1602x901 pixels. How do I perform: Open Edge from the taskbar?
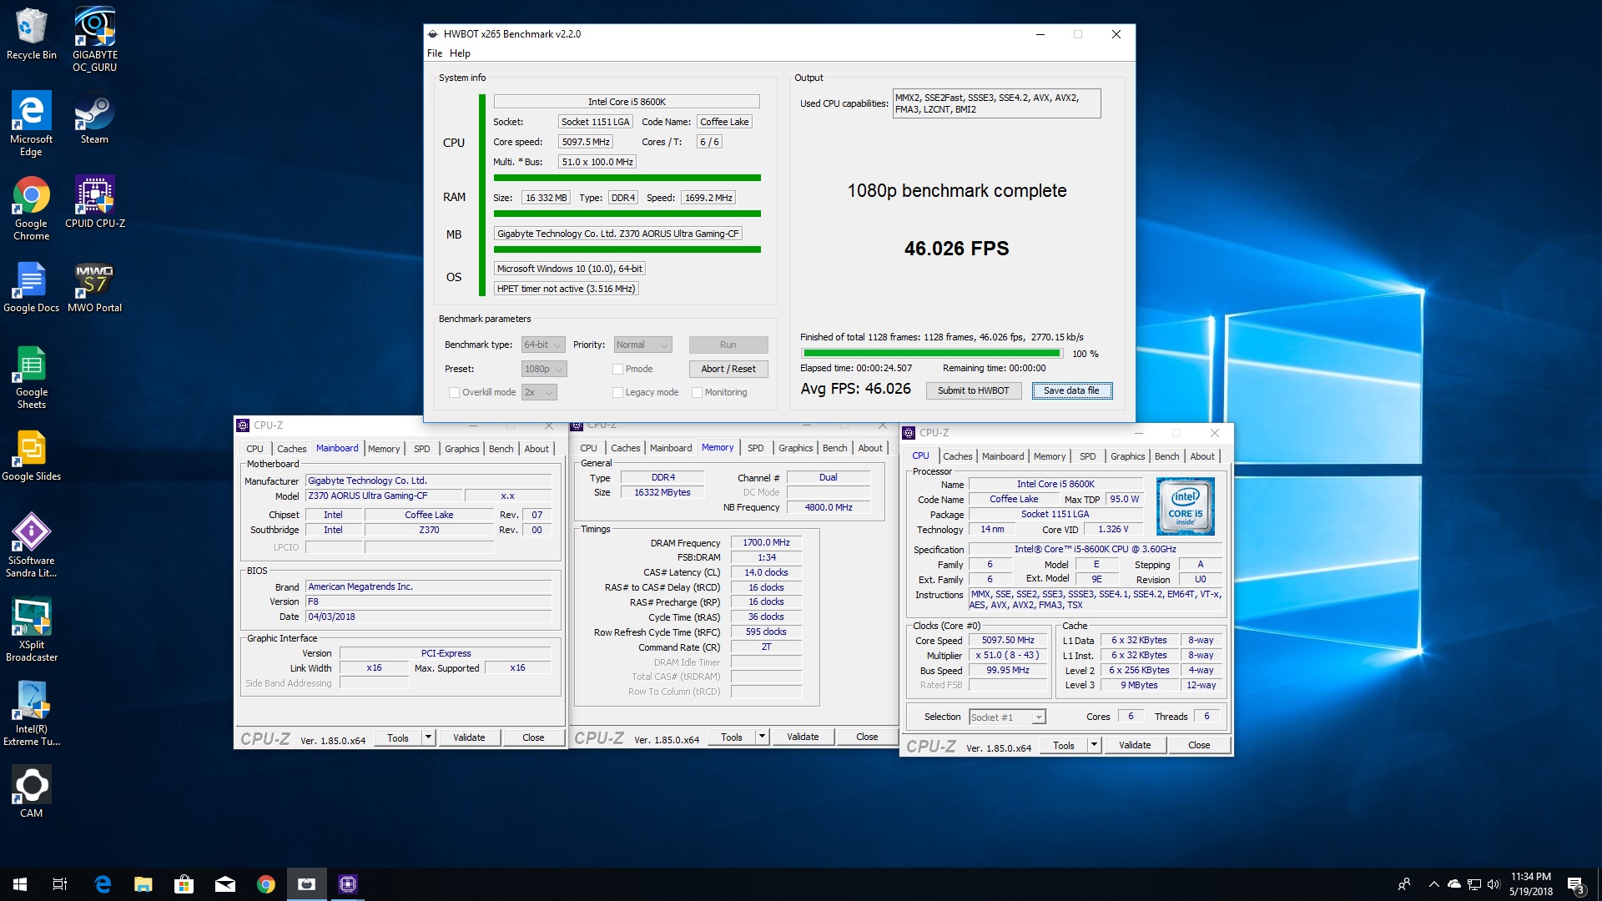103,884
